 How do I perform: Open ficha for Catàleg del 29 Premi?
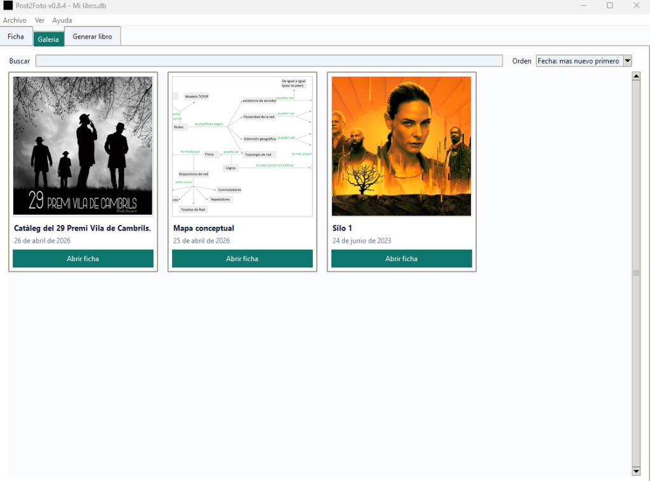(83, 259)
